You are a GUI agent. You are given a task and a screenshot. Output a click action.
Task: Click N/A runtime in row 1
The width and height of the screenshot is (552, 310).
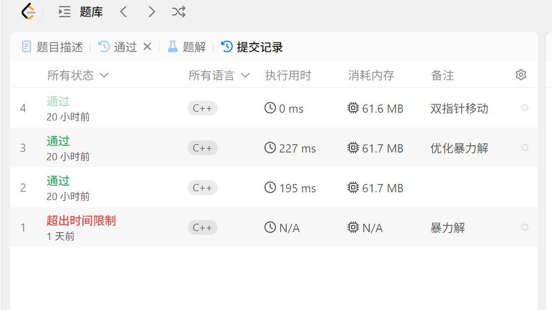[290, 228]
